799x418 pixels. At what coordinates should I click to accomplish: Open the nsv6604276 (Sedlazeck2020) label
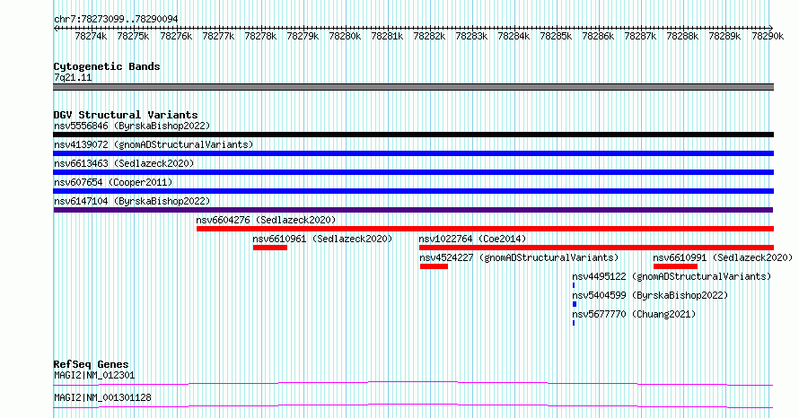266,220
